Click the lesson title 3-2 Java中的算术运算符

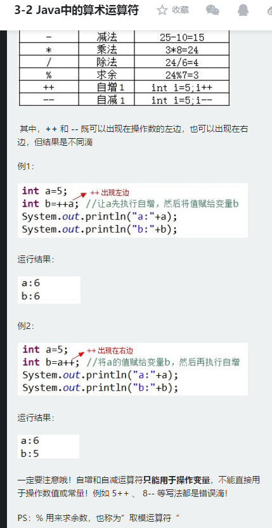tap(77, 10)
